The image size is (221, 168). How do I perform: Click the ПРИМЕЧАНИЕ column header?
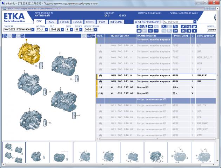(181, 36)
